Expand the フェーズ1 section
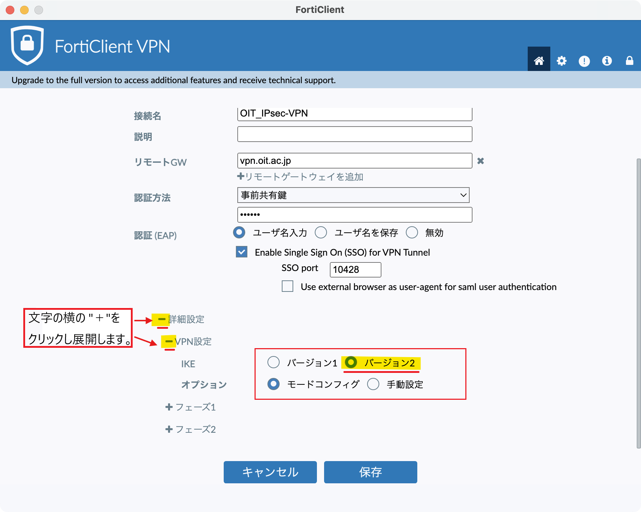Image resolution: width=641 pixels, height=512 pixels. pos(169,407)
